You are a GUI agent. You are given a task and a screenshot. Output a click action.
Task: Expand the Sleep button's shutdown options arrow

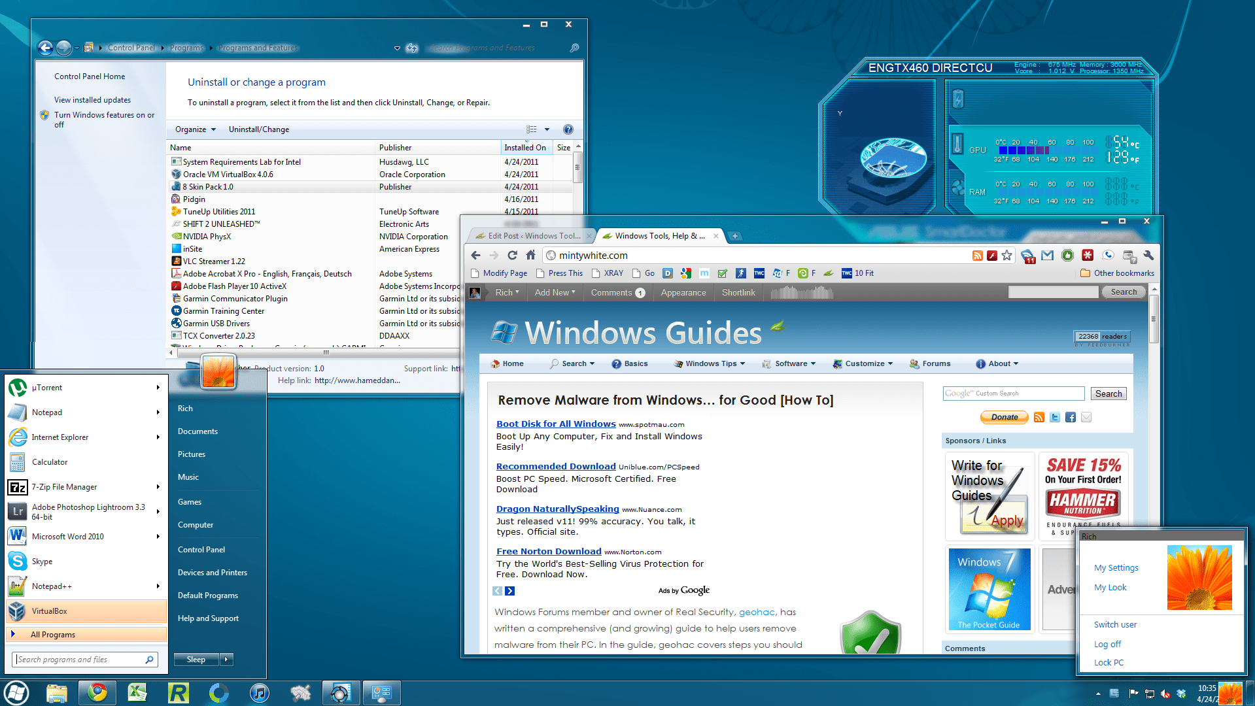[226, 660]
